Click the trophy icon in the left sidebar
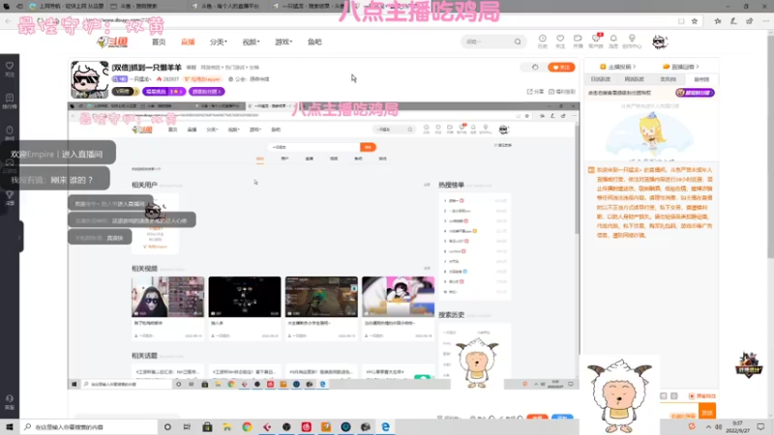774x435 pixels. click(x=10, y=198)
